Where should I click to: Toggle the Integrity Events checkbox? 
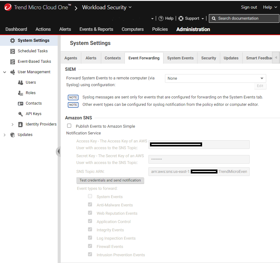pyautogui.click(x=90, y=229)
